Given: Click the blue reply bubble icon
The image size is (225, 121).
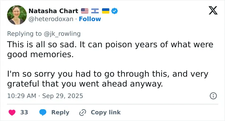Looking at the screenshot, I should (43, 112).
